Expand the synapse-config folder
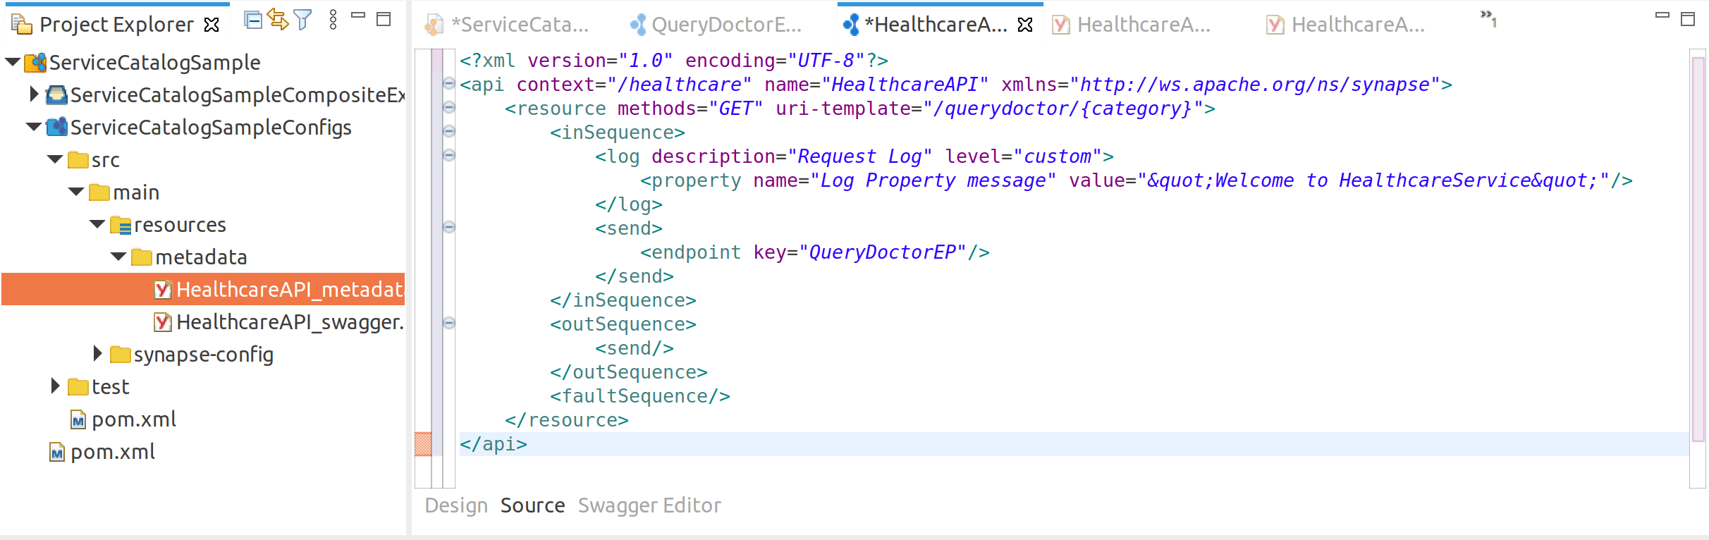 click(97, 353)
